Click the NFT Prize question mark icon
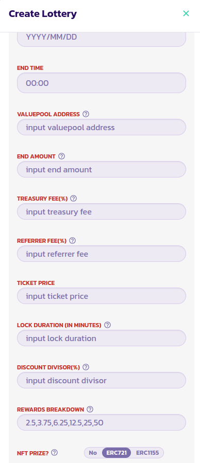This screenshot has width=200, height=463. pos(55,452)
